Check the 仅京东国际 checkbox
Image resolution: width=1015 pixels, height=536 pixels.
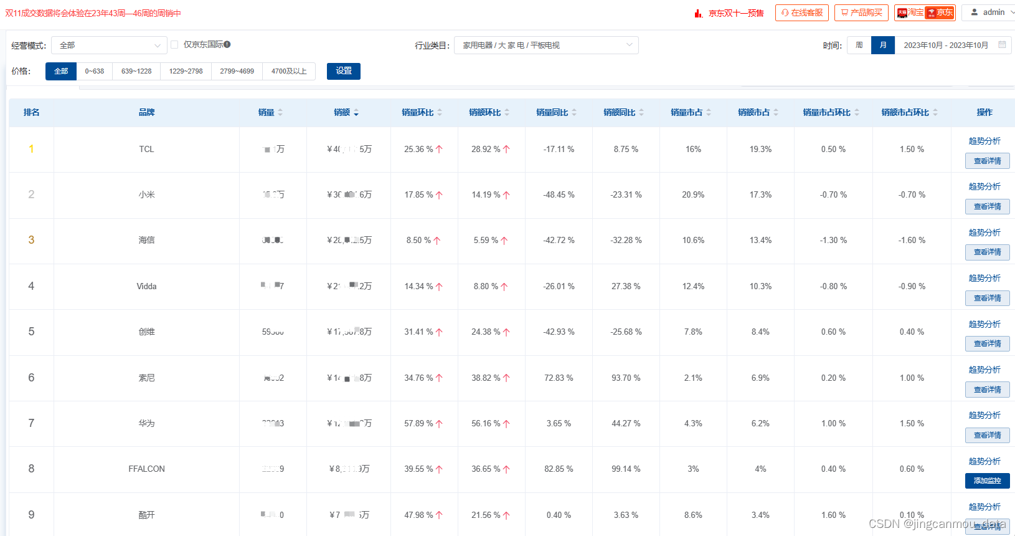pyautogui.click(x=174, y=44)
